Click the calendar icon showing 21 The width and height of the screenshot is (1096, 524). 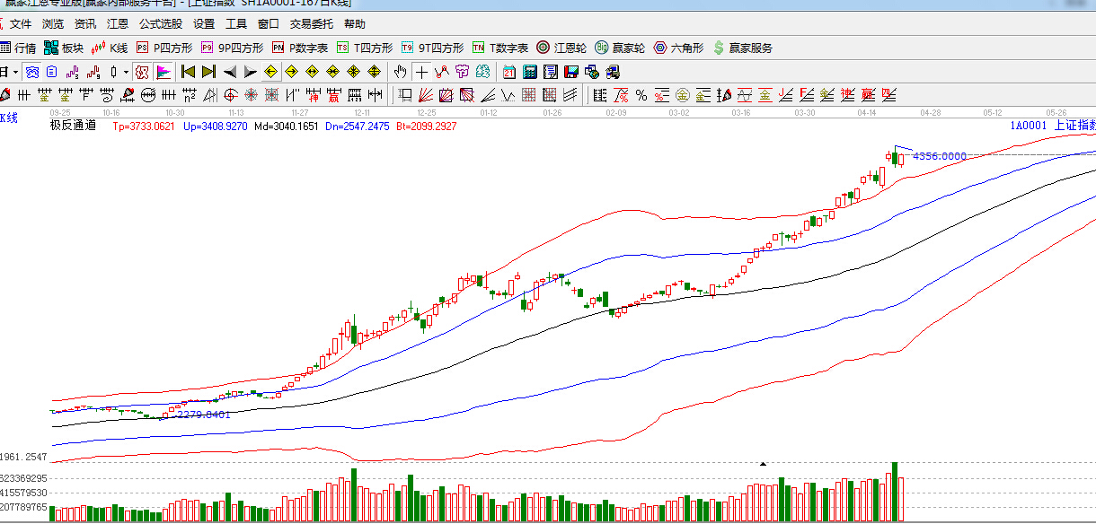(508, 72)
